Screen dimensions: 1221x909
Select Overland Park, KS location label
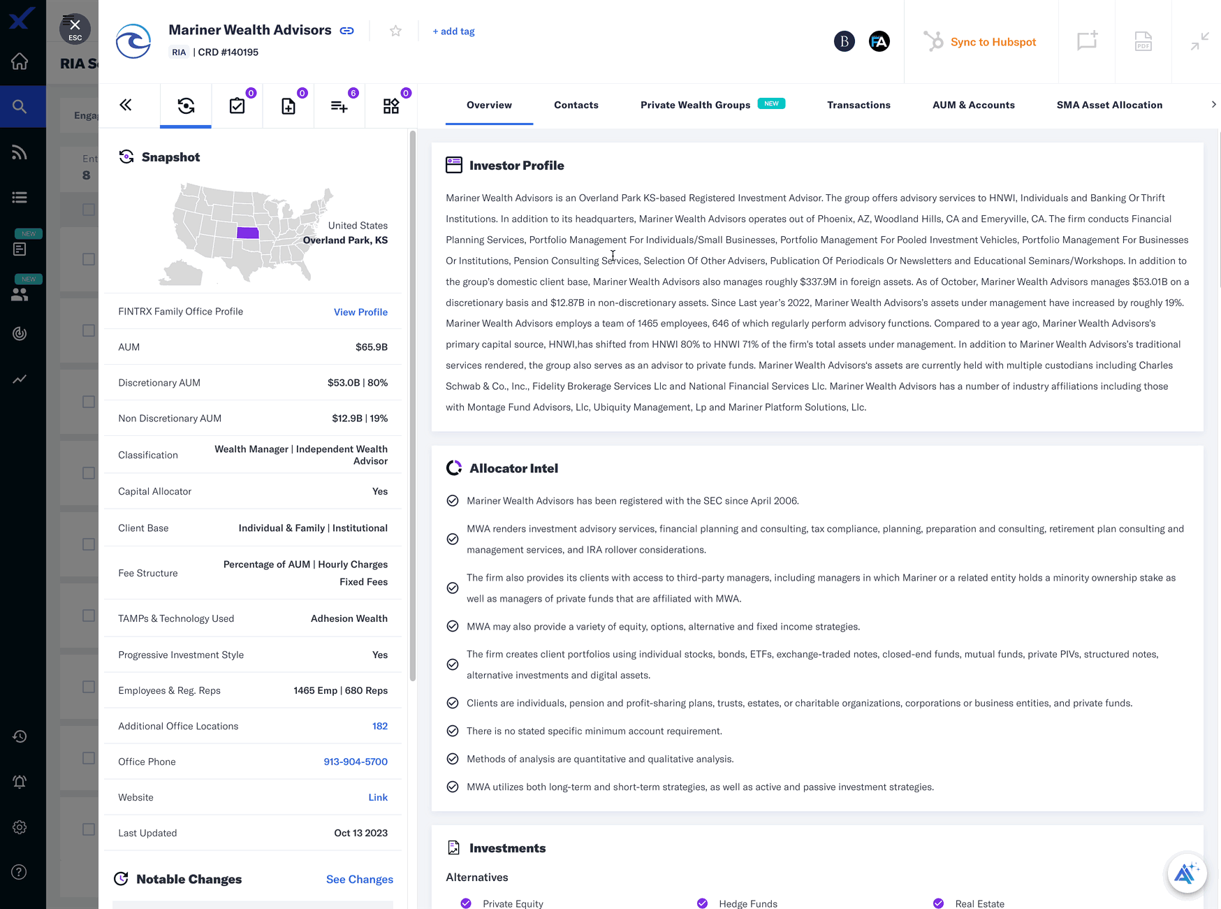coord(345,240)
